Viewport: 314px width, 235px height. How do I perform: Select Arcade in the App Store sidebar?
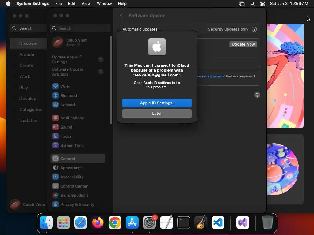pos(28,54)
